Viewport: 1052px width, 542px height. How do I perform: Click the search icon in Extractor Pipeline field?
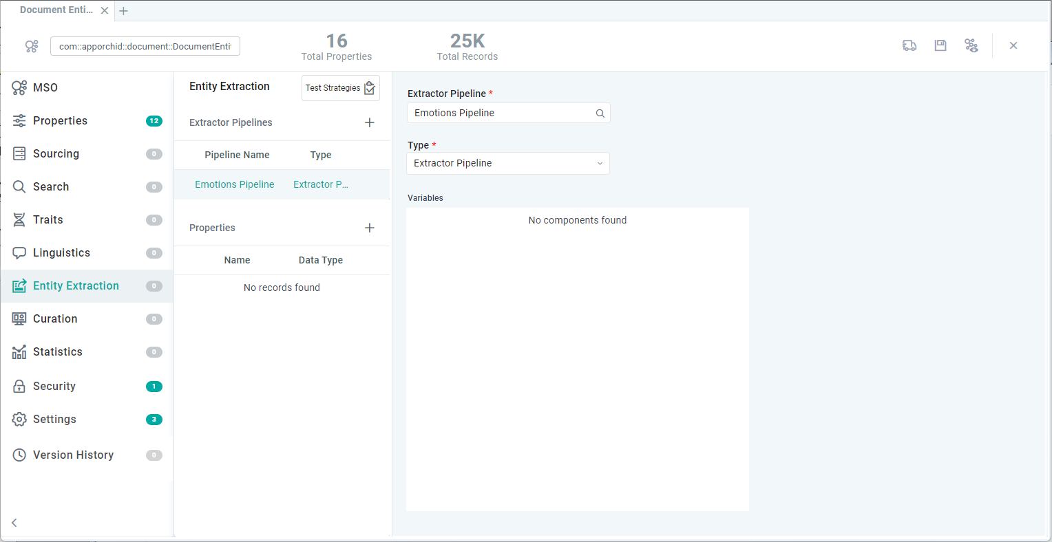[600, 113]
